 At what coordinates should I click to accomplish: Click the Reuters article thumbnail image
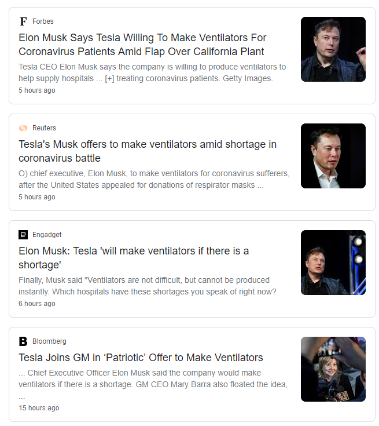[333, 156]
